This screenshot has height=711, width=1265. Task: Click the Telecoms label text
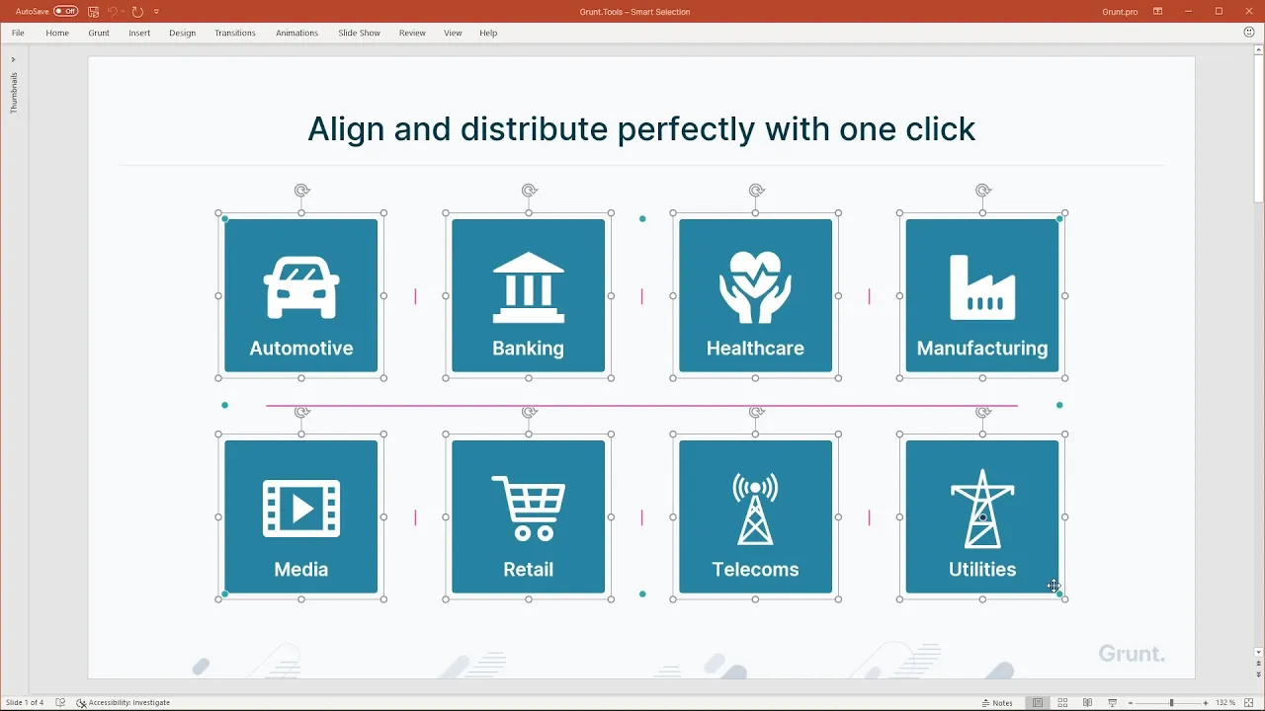pos(755,569)
